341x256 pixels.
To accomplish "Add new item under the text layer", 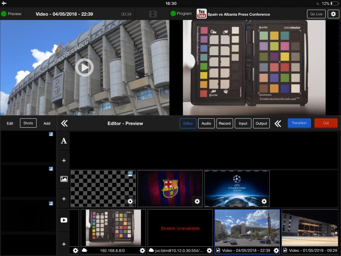I will [x=64, y=160].
